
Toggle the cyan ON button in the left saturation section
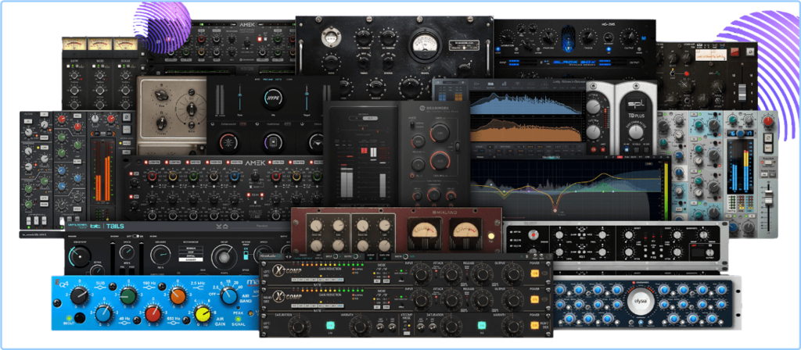[330, 326]
